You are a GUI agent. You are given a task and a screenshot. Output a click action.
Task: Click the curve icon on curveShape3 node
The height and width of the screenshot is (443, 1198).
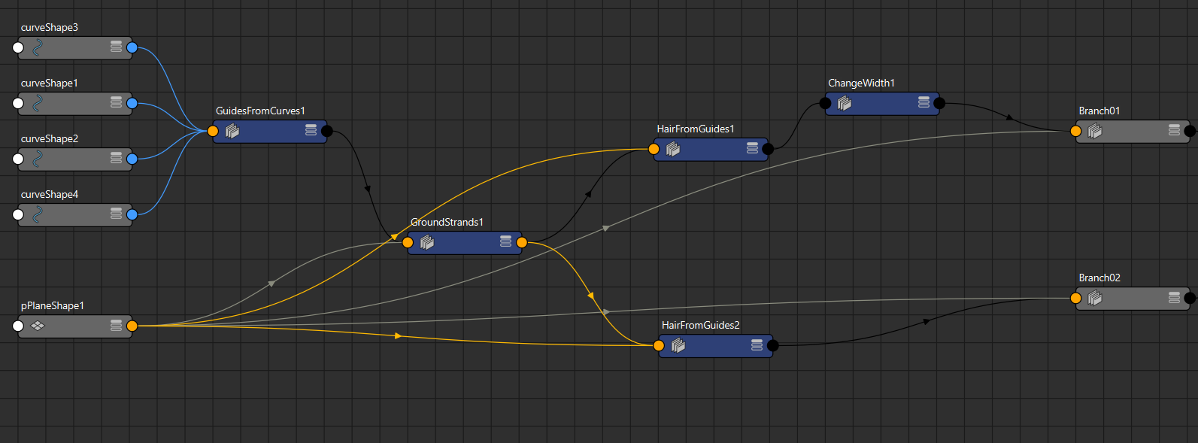(x=37, y=47)
